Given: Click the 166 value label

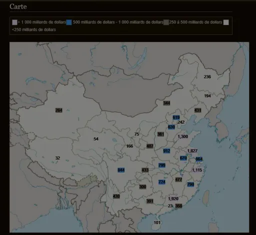Looking at the screenshot, I should [129, 146].
